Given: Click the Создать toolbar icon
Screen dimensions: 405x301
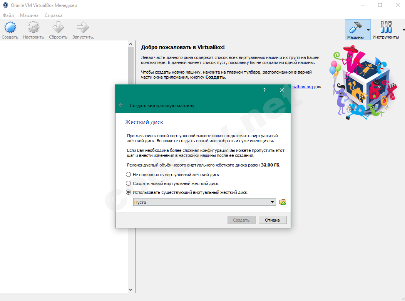Looking at the screenshot, I should coord(10,27).
